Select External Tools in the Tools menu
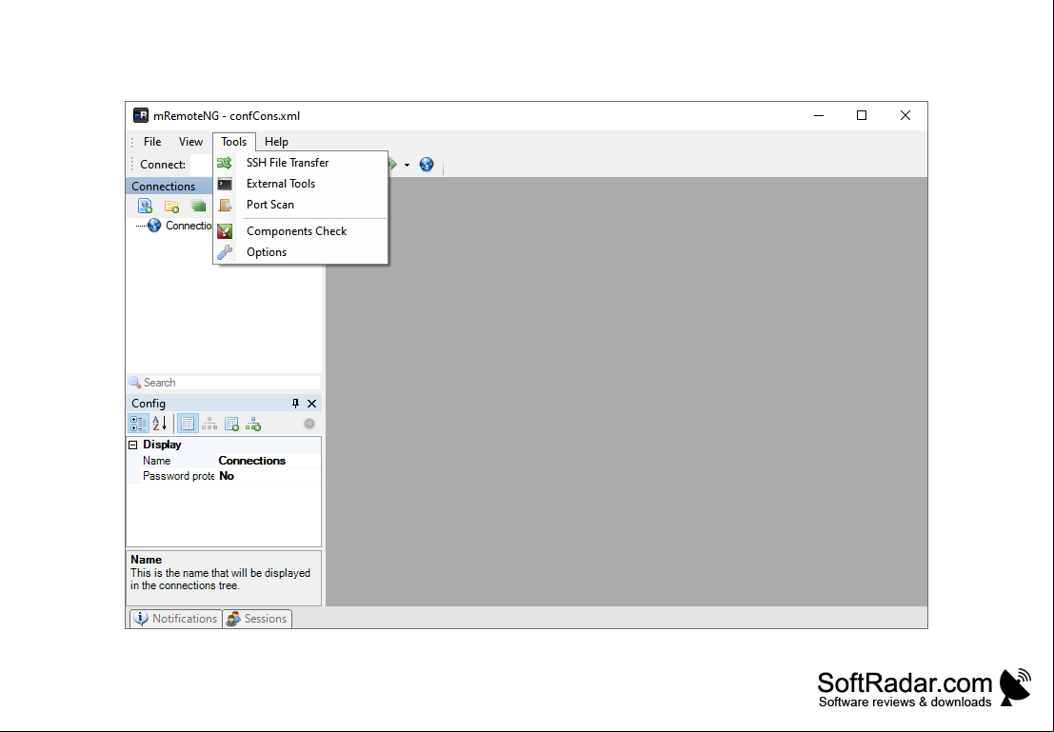Viewport: 1054px width, 732px height. [x=301, y=184]
